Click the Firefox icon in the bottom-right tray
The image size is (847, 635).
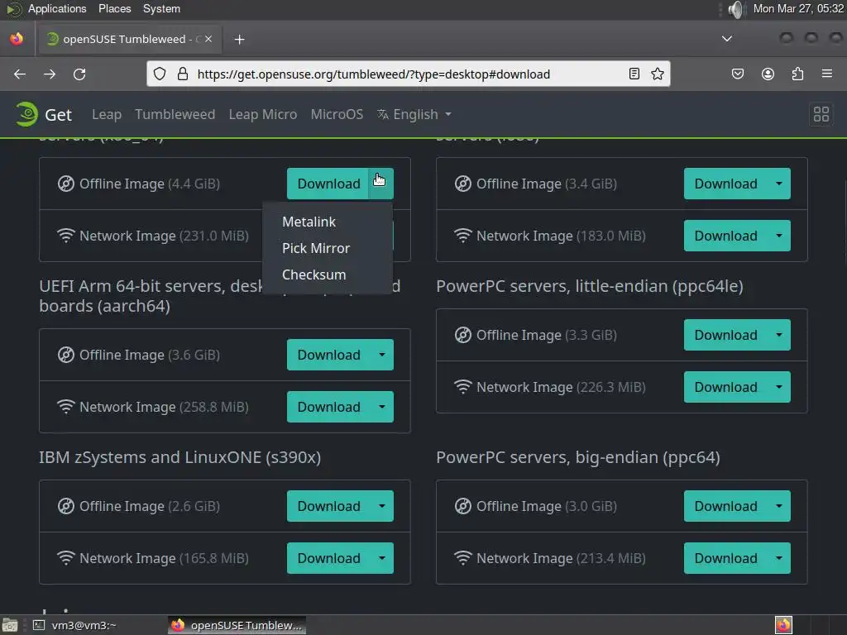tap(783, 625)
